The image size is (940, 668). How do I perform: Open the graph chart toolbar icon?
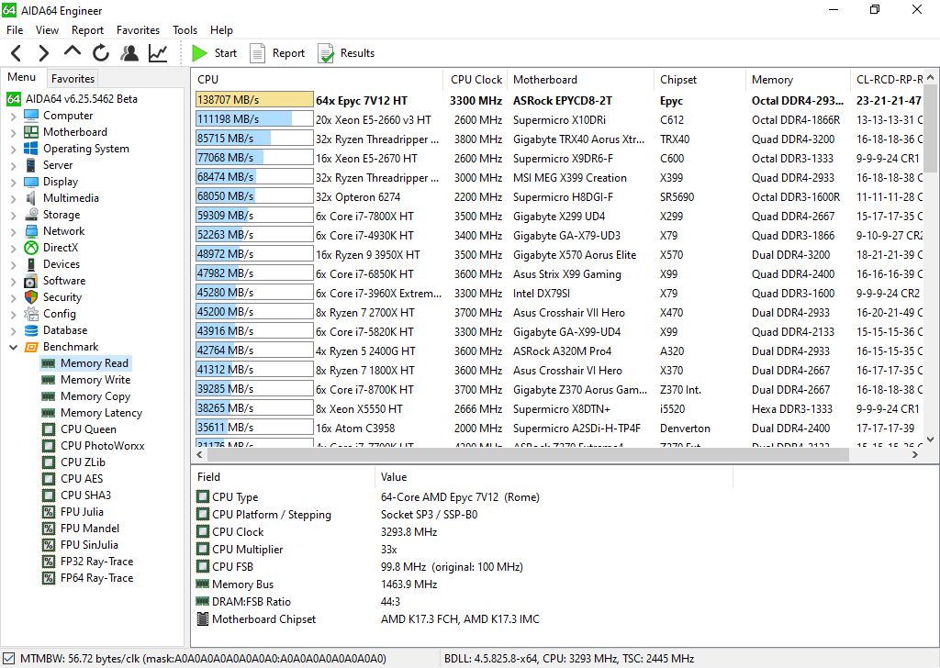158,53
